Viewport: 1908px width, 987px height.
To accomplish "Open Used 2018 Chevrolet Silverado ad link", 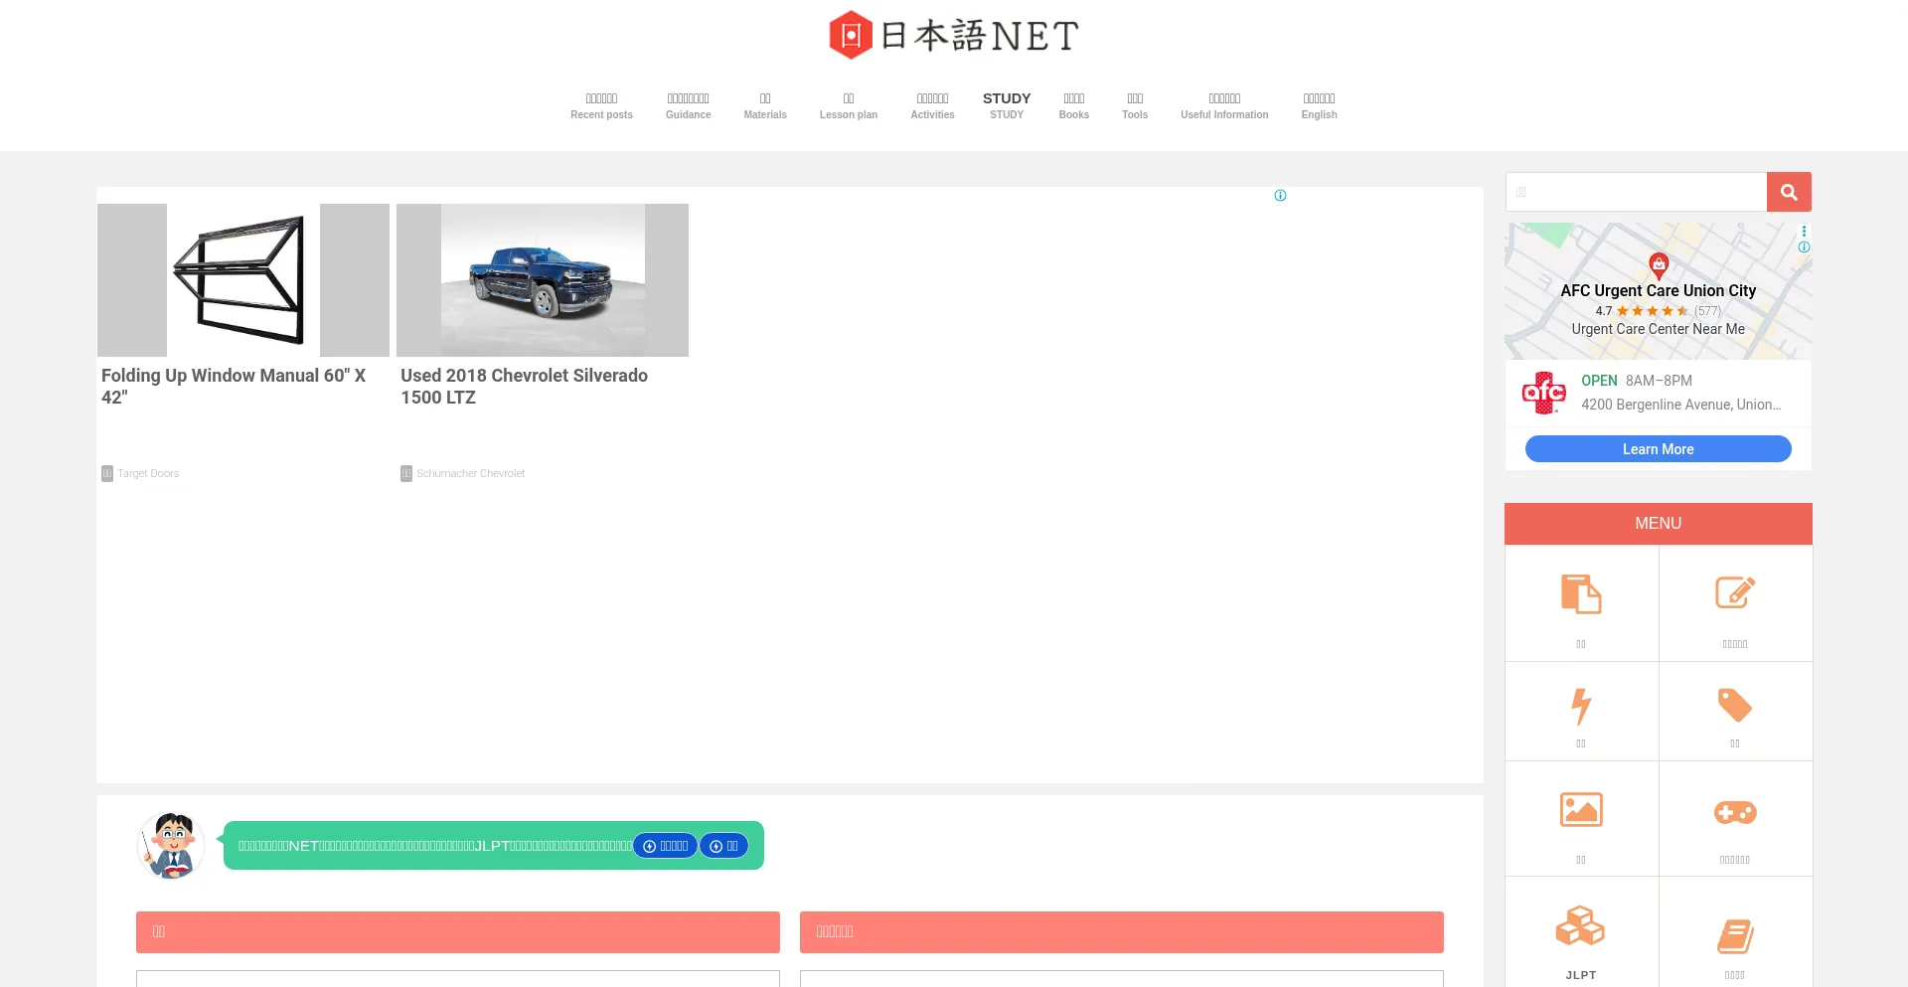I will coord(524,387).
